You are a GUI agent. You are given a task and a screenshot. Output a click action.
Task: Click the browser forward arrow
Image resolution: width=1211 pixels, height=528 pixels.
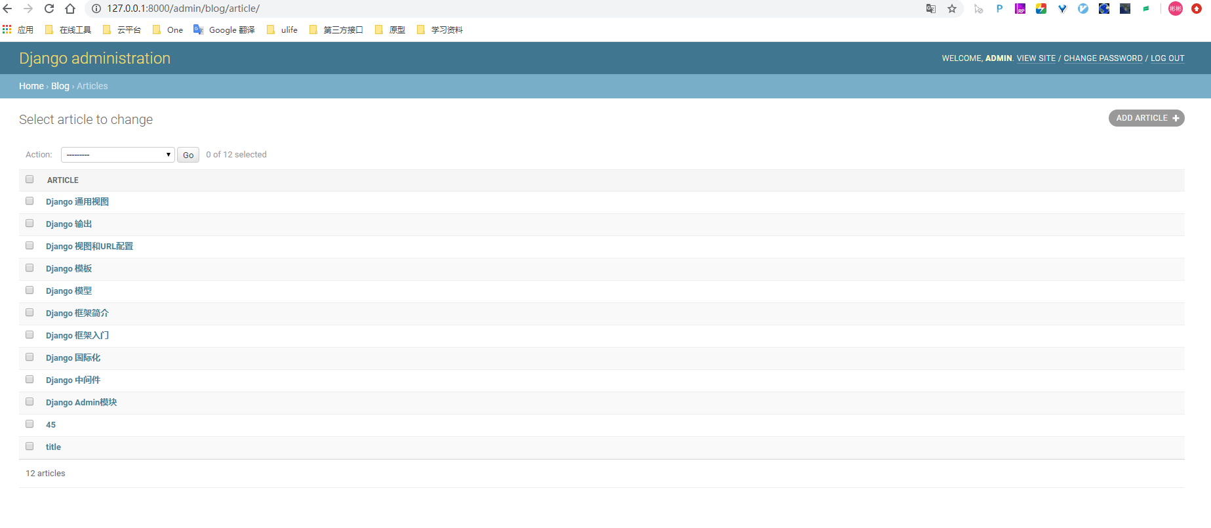[28, 9]
